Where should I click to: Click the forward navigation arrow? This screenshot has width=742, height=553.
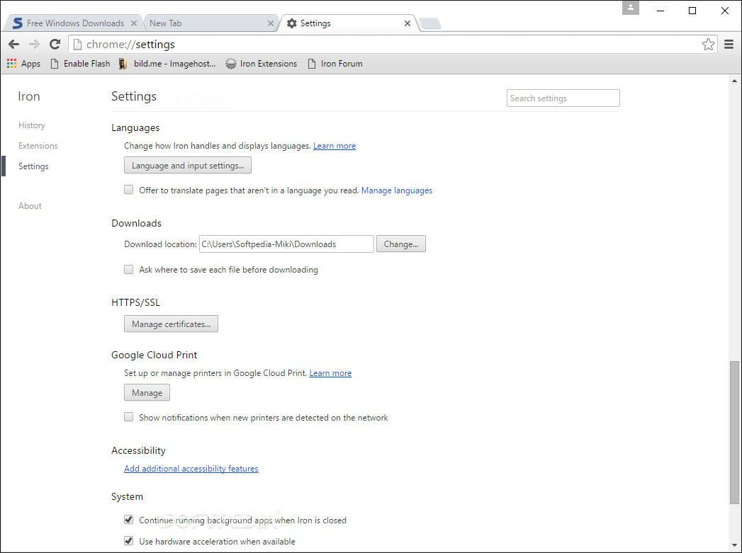34,45
